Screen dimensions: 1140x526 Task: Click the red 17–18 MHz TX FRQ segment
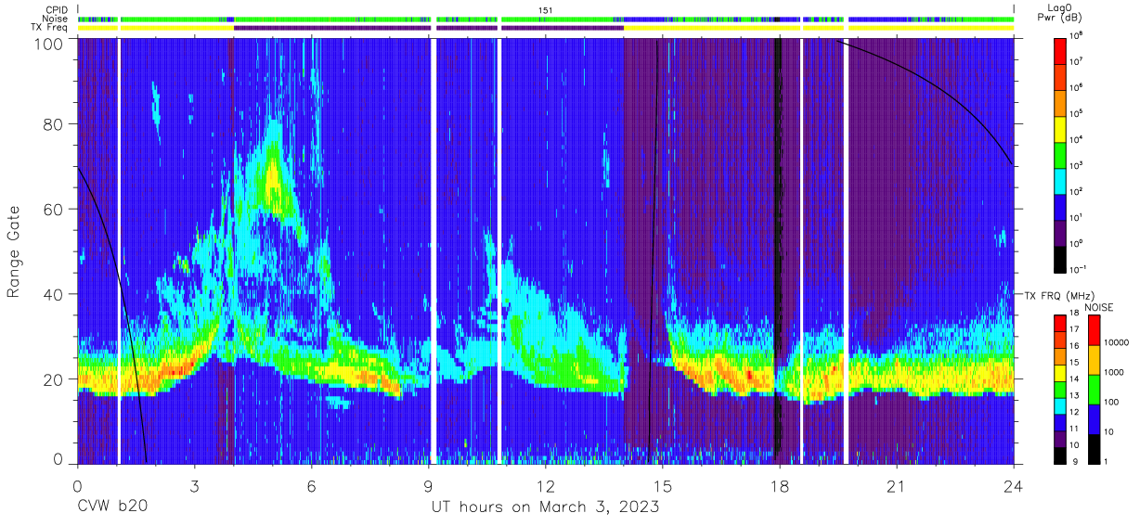pos(1060,323)
